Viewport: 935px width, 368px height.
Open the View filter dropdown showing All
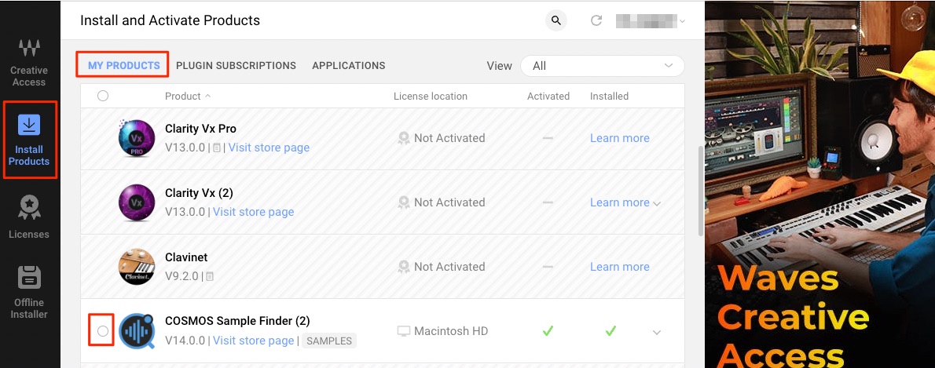pyautogui.click(x=603, y=66)
